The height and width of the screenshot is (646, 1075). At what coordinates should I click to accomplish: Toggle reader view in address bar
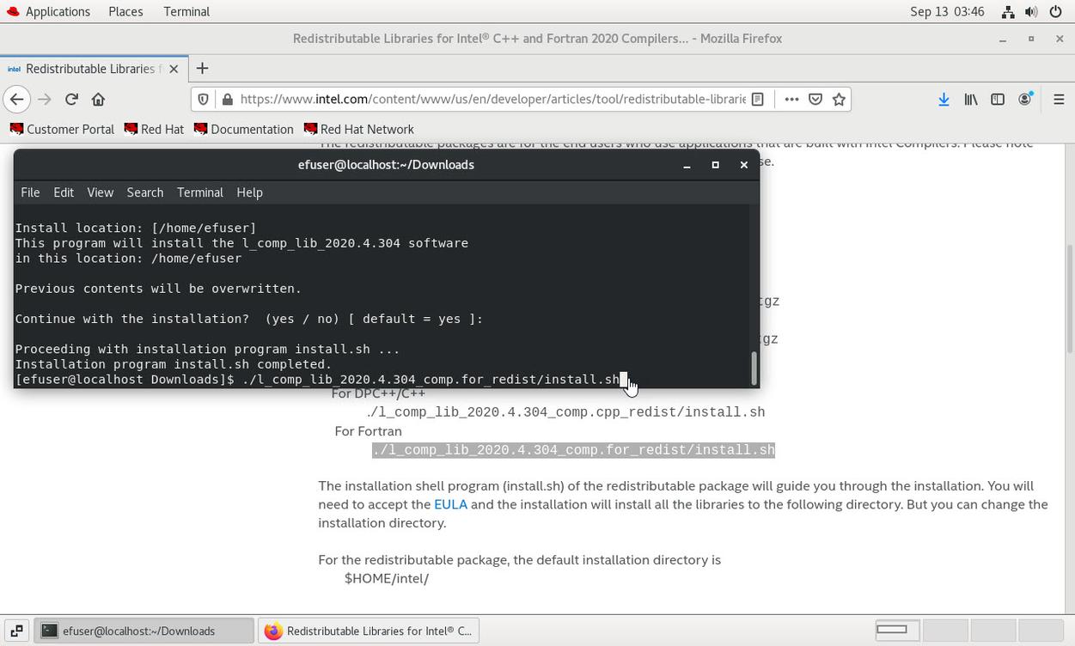coord(758,100)
